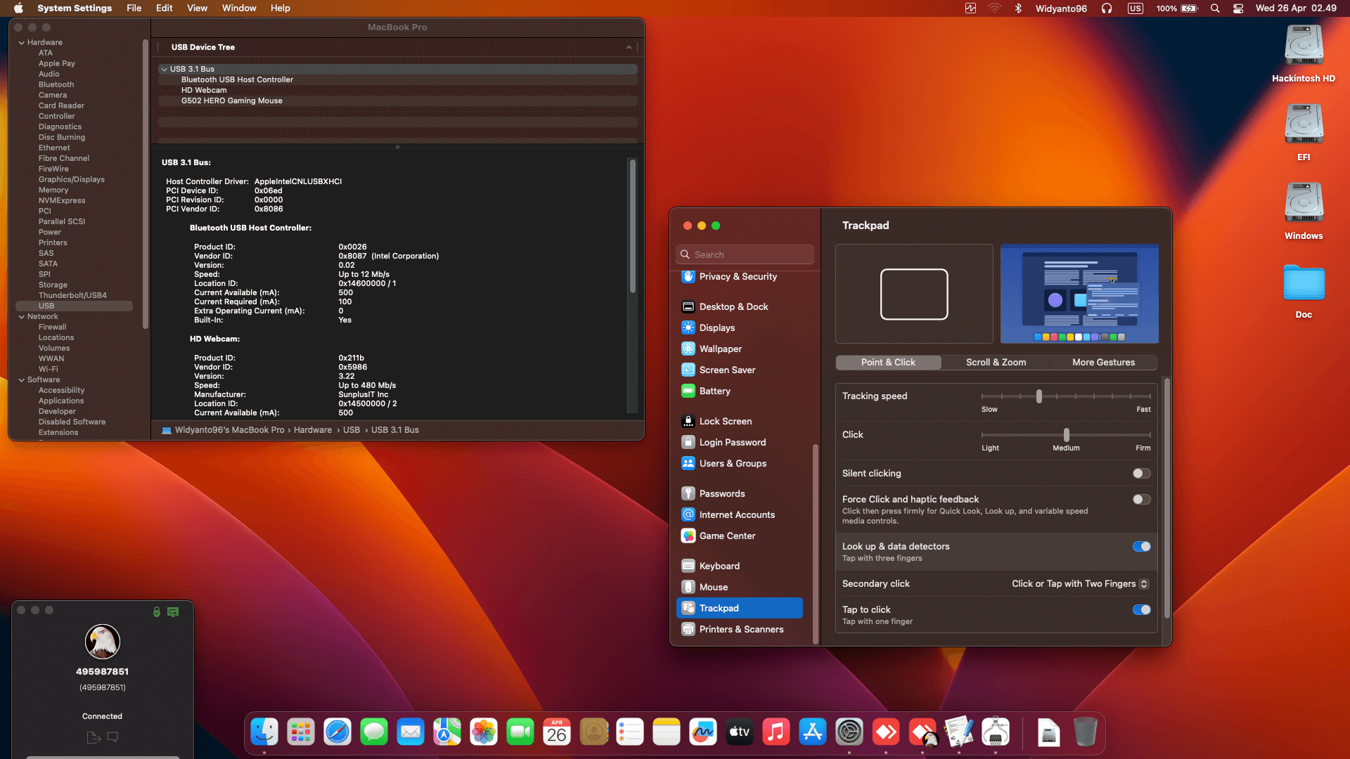Open Apple TV app in the Dock

point(740,732)
